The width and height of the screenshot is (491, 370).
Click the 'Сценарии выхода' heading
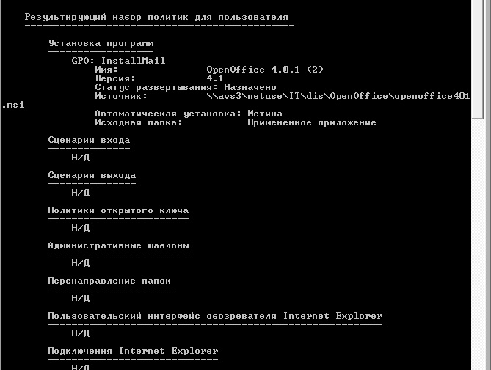click(92, 175)
